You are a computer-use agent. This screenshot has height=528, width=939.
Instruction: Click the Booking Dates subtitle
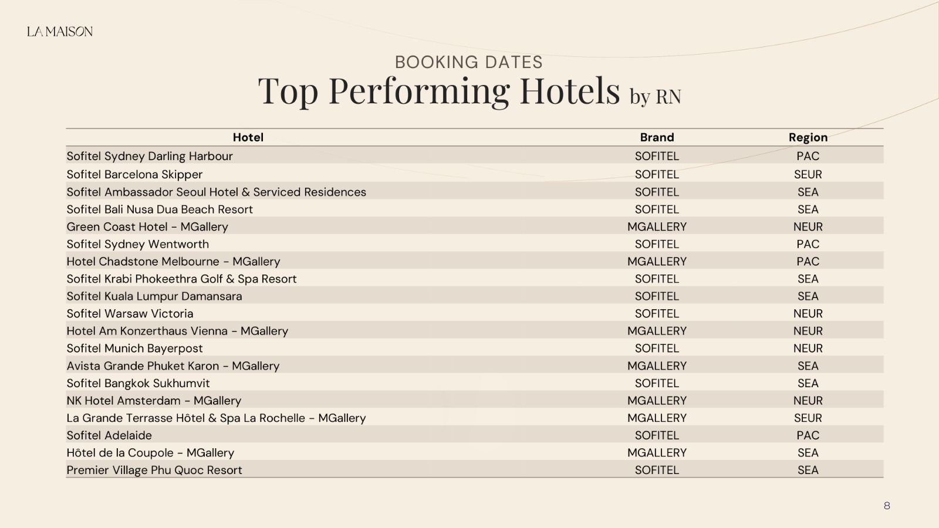[x=468, y=62]
